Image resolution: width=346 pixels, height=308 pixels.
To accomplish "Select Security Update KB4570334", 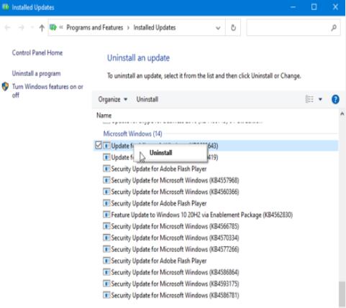I will point(170,238).
